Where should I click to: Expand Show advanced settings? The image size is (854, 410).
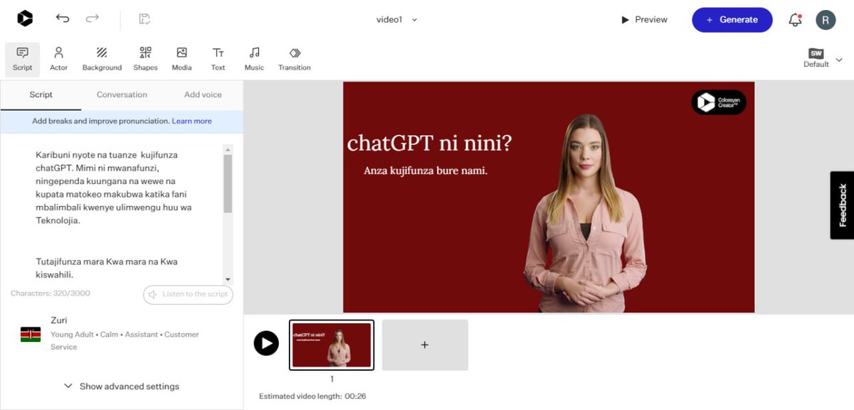122,387
